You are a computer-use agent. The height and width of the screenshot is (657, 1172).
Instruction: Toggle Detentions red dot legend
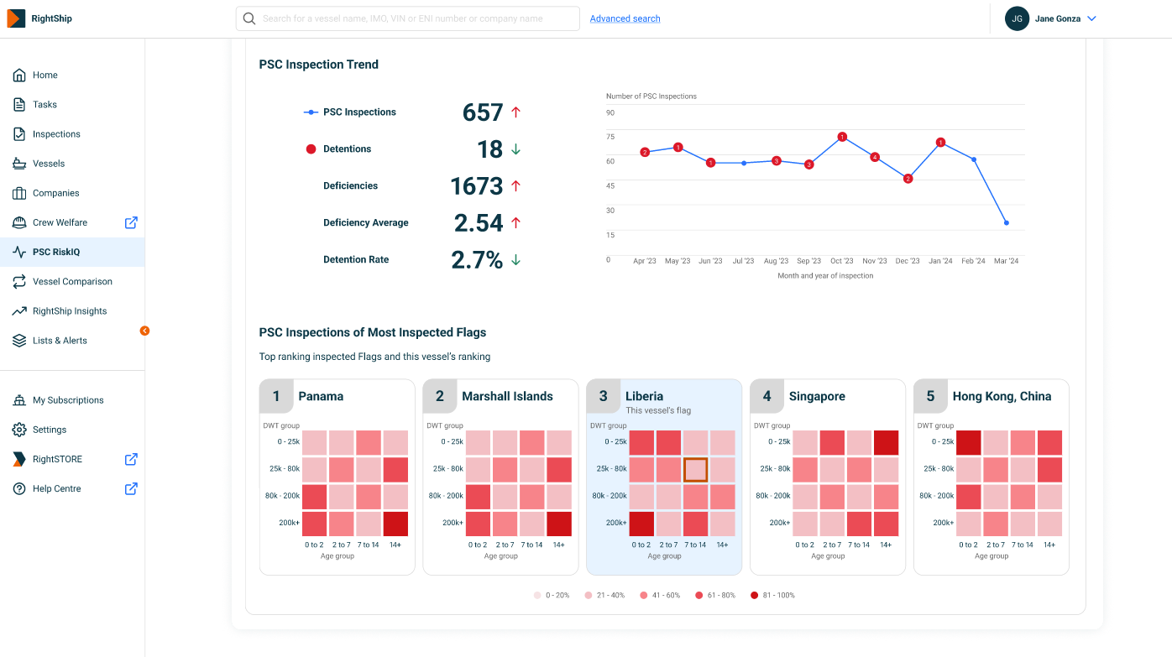(311, 149)
